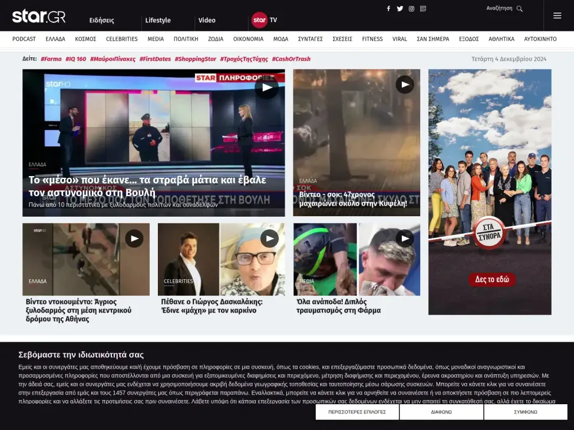Open the Facebook icon in header
Image resolution: width=574 pixels, height=430 pixels.
point(389,9)
